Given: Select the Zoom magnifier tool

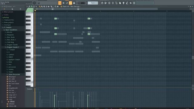Looking at the screenshot, I should 55,6.
